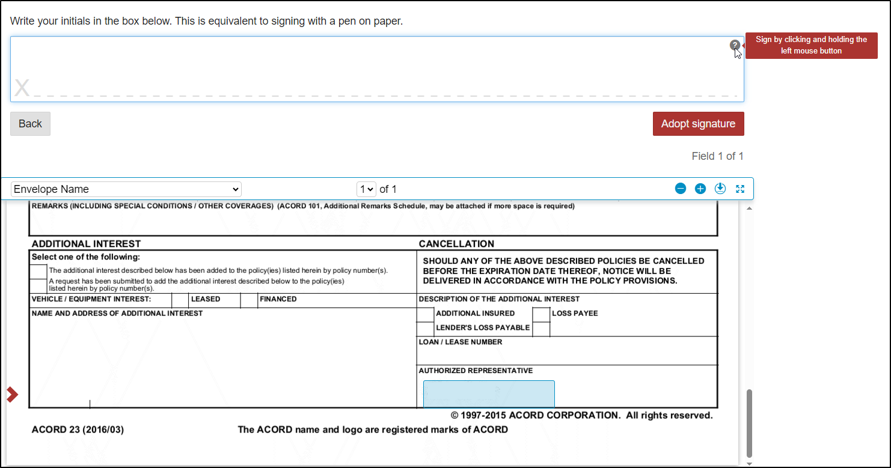Click the ACORD CORPORATION copyright text
Screen dimensions: 891x468
pos(582,415)
